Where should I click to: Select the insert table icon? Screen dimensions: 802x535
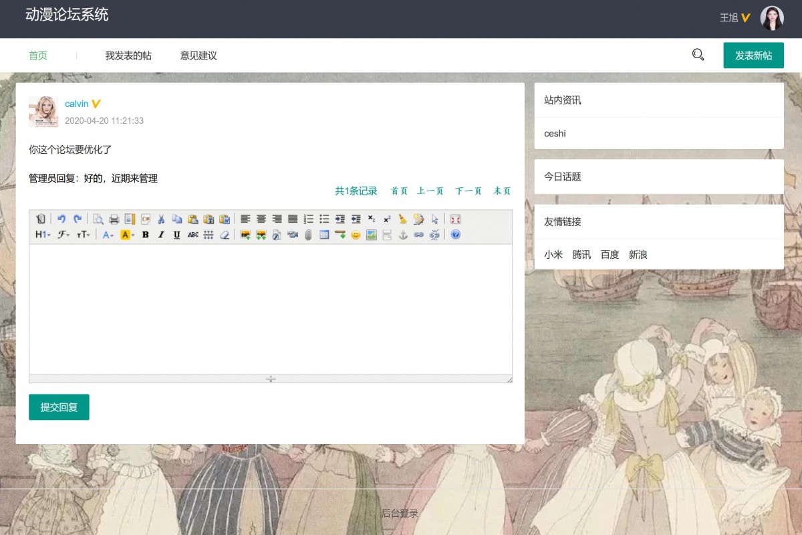[x=325, y=235]
